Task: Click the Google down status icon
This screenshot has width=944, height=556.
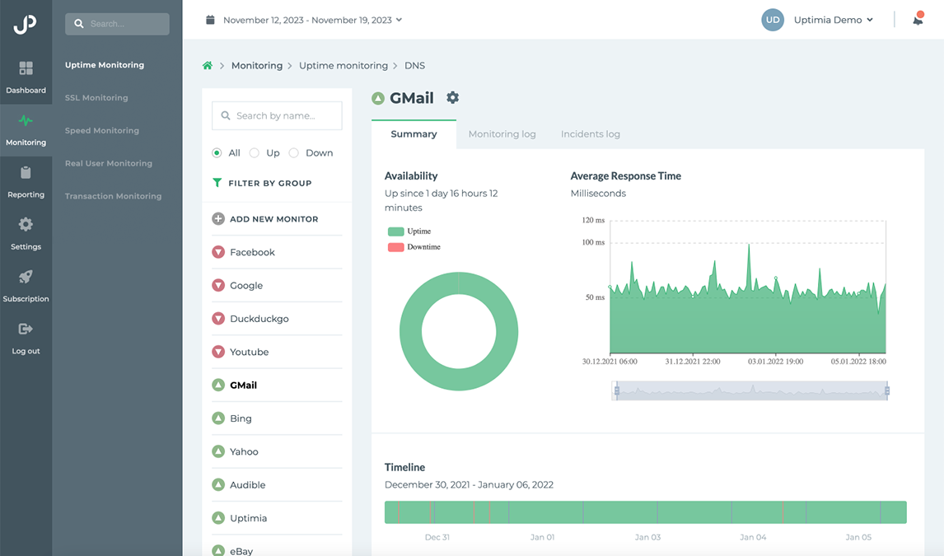Action: [218, 285]
